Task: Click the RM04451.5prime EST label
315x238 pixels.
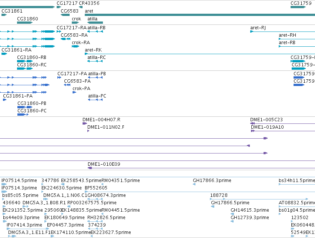Action: click(x=121, y=210)
